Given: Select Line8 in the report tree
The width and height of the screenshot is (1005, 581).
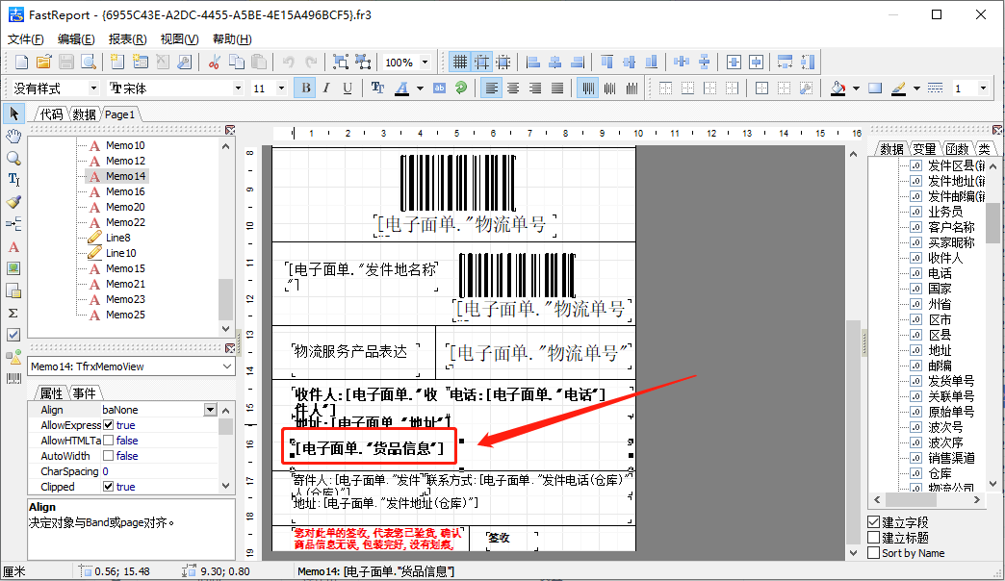Looking at the screenshot, I should [118, 238].
